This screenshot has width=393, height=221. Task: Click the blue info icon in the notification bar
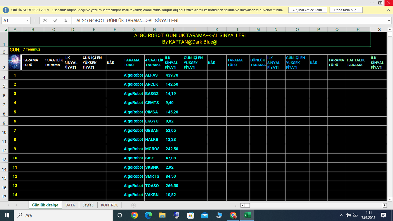(x=6, y=10)
